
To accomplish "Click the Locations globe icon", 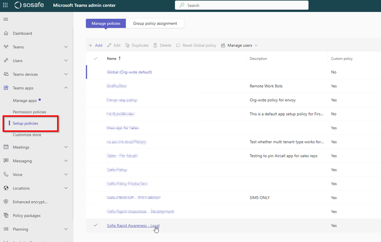I will pyautogui.click(x=6, y=188).
